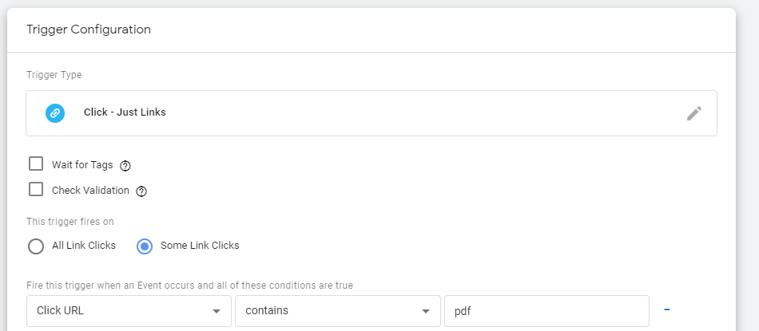This screenshot has width=759, height=331.
Task: Click the Wait for Tags label text
Action: (x=82, y=165)
